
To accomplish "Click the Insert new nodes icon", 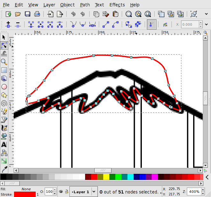I will [8, 24].
